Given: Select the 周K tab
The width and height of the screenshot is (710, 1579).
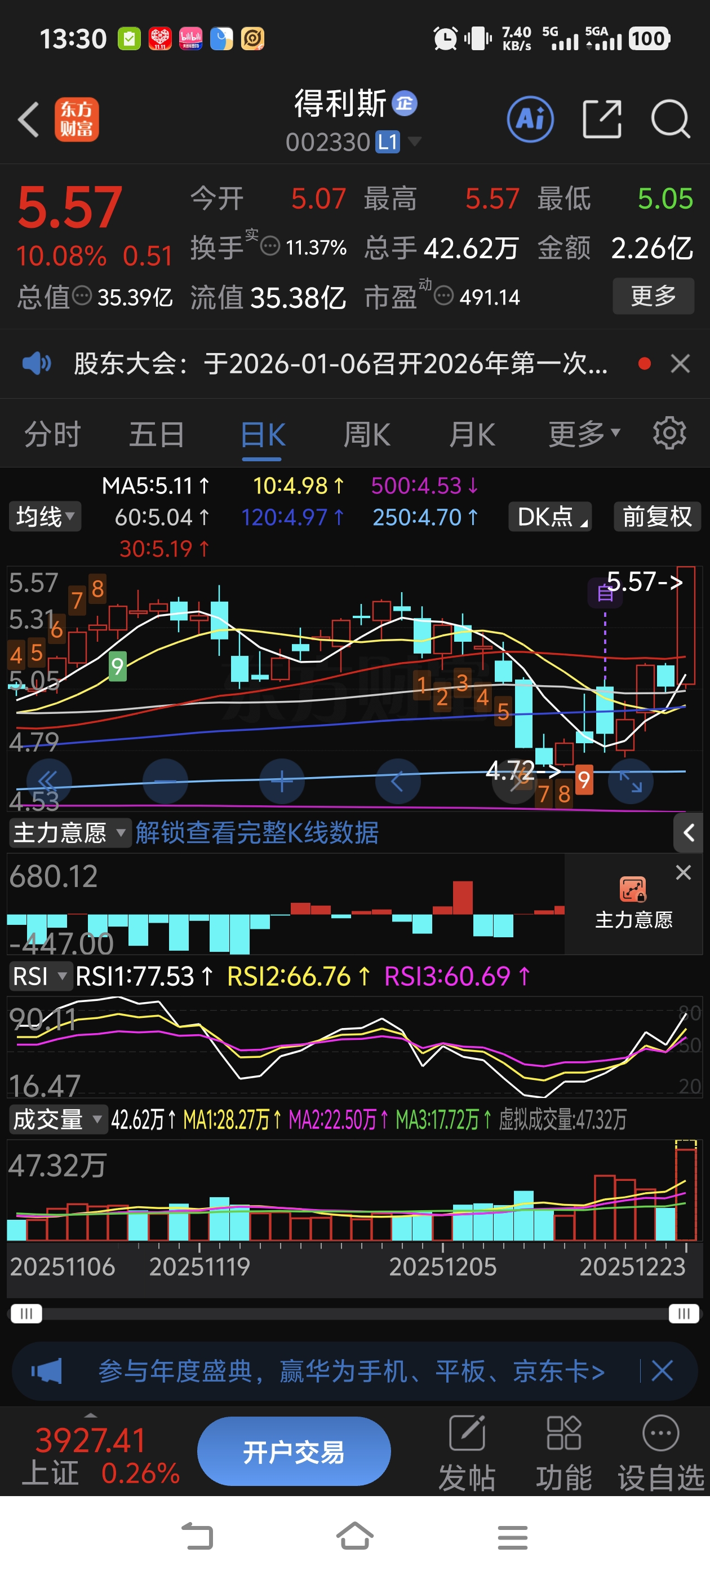Looking at the screenshot, I should tap(366, 435).
